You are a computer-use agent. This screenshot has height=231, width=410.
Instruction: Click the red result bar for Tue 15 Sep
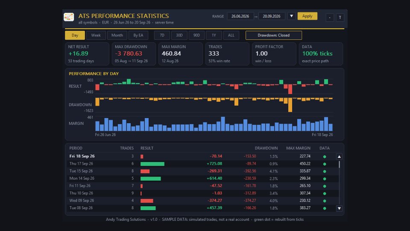145,171
